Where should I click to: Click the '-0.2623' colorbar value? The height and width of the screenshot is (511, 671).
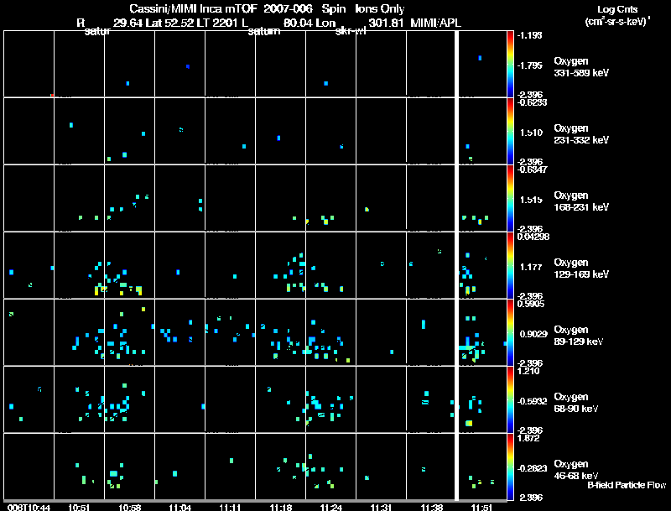(532, 468)
